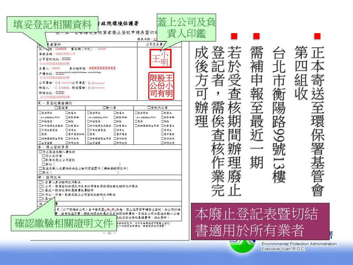The height and width of the screenshot is (265, 353).
Task: Tick the 輸入業 checkbox
Action: point(104,108)
